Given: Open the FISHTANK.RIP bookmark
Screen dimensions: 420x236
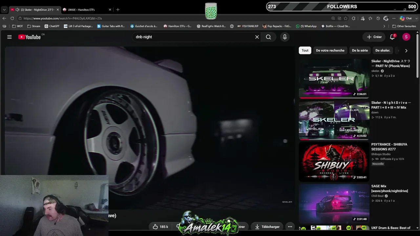Looking at the screenshot, I should [248, 26].
